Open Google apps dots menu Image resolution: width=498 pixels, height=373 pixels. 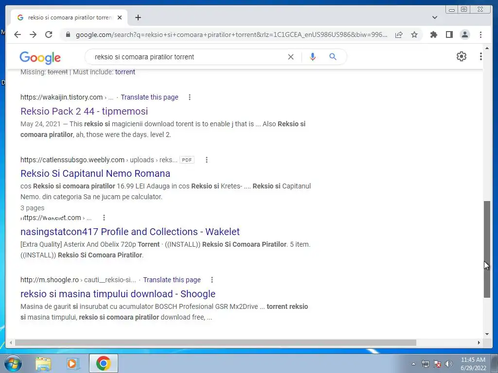pyautogui.click(x=480, y=56)
